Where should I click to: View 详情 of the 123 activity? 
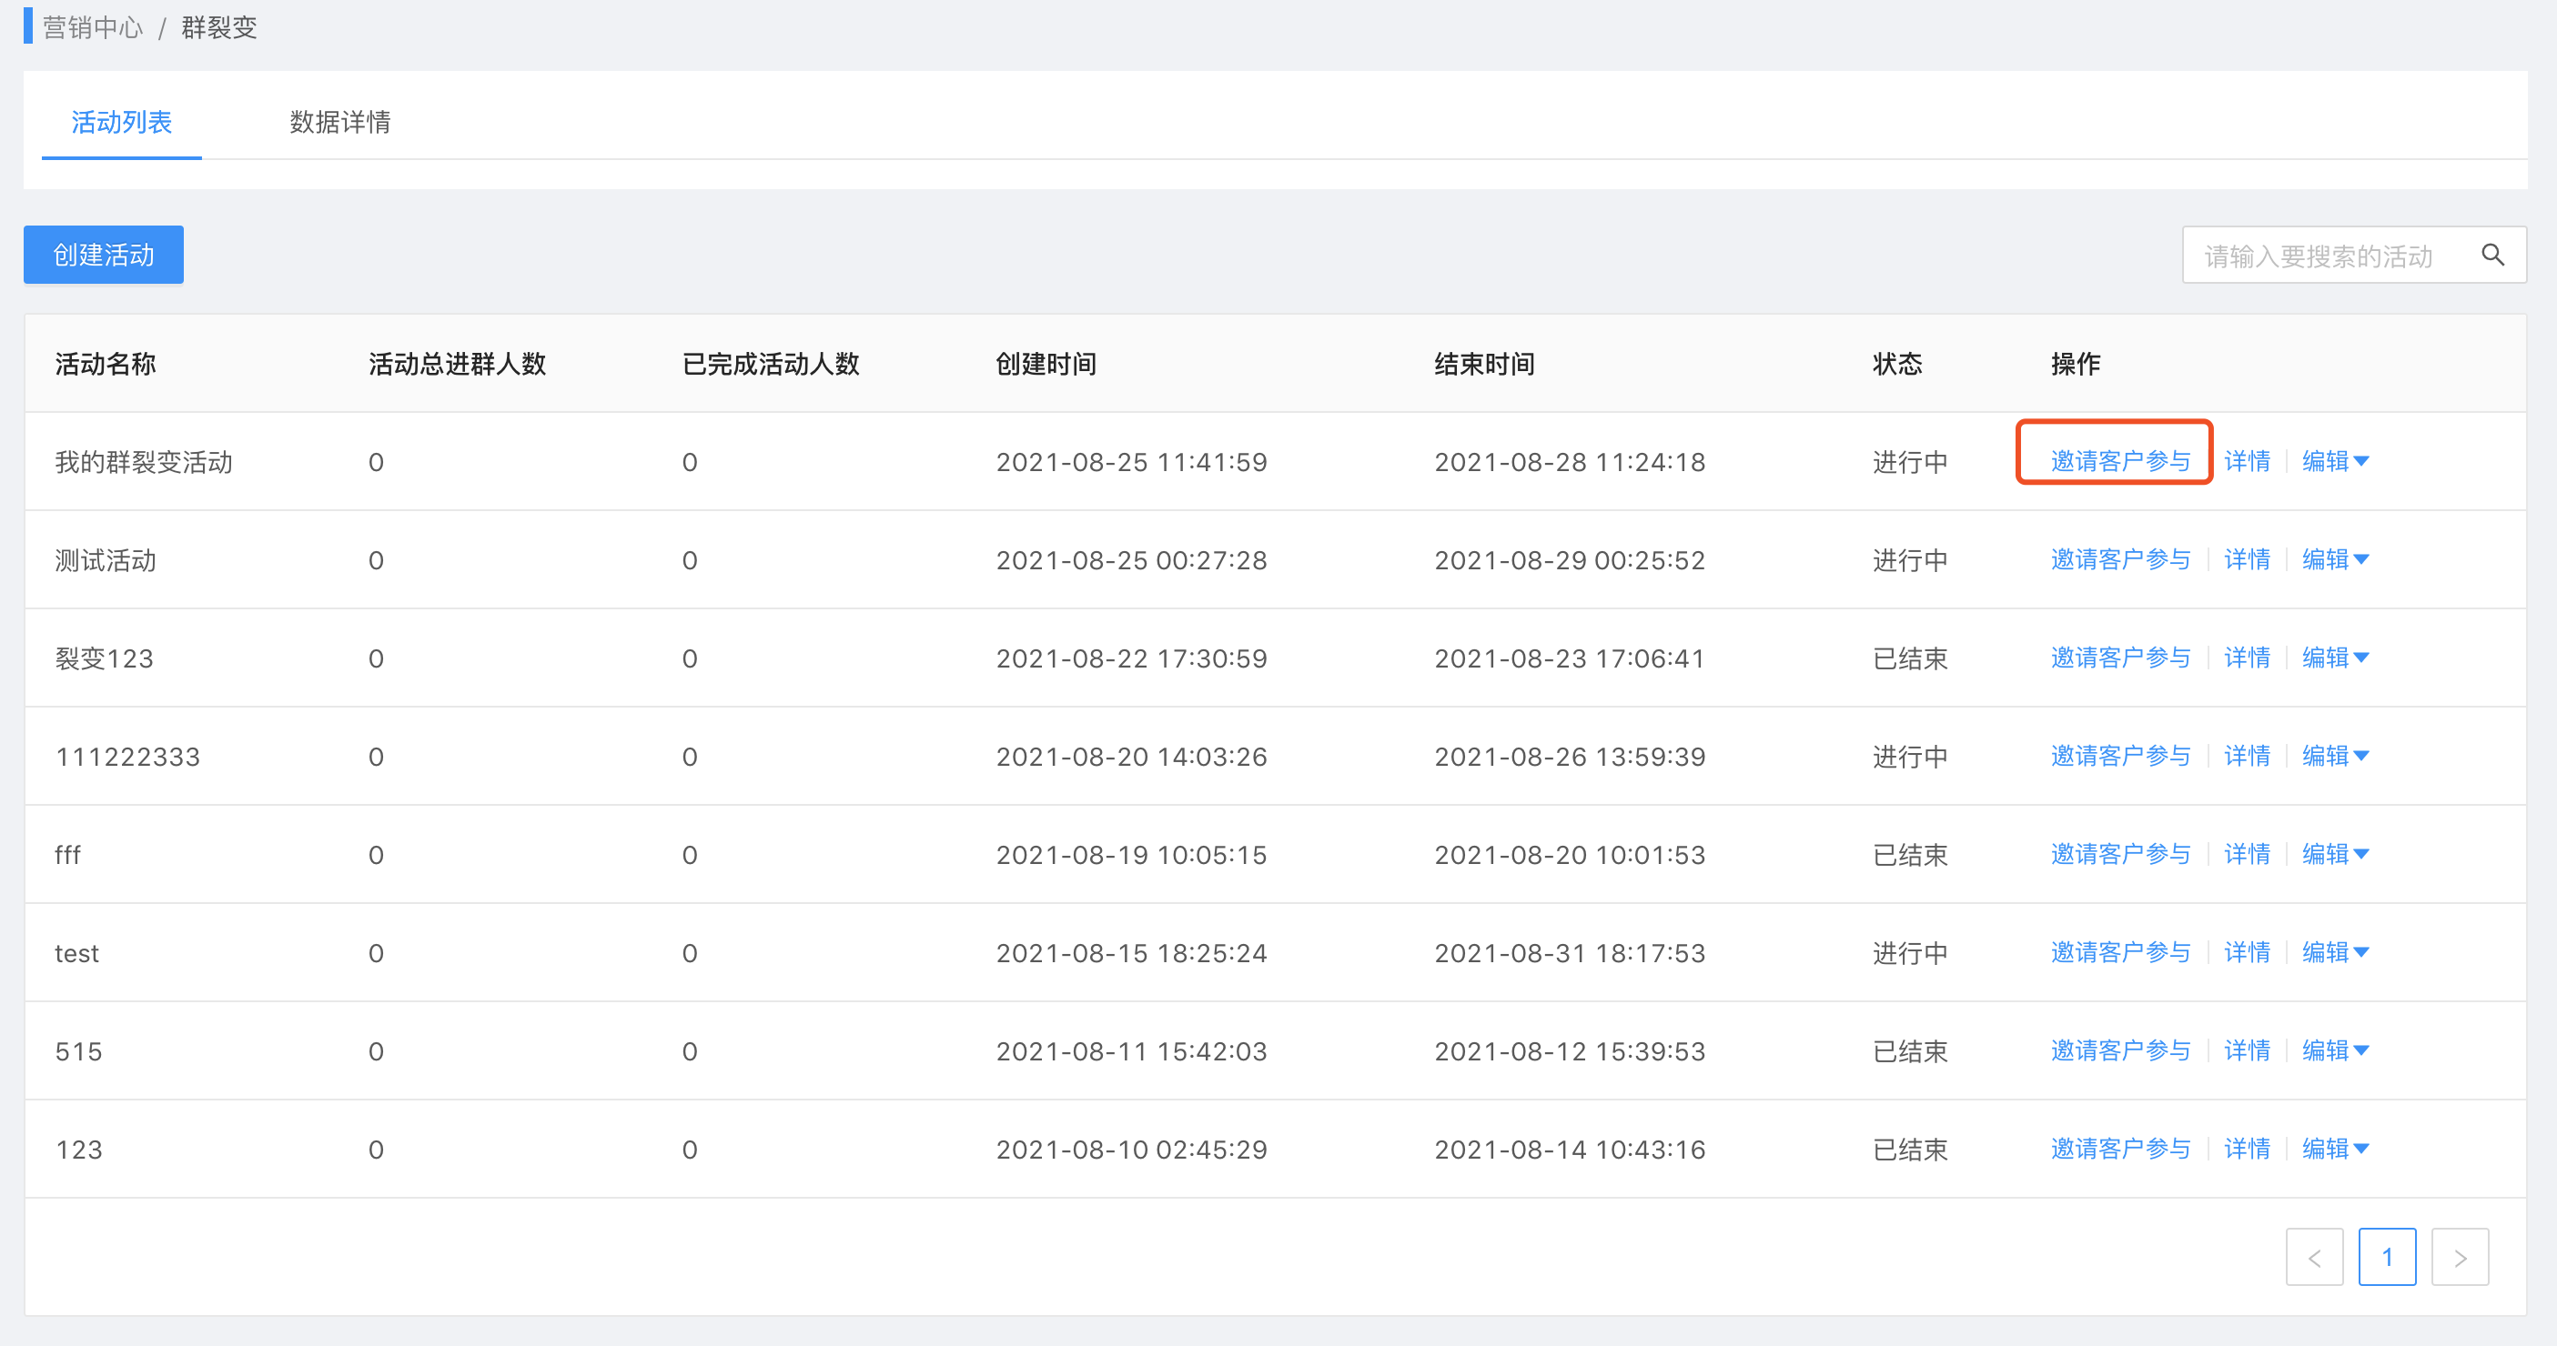2247,1149
